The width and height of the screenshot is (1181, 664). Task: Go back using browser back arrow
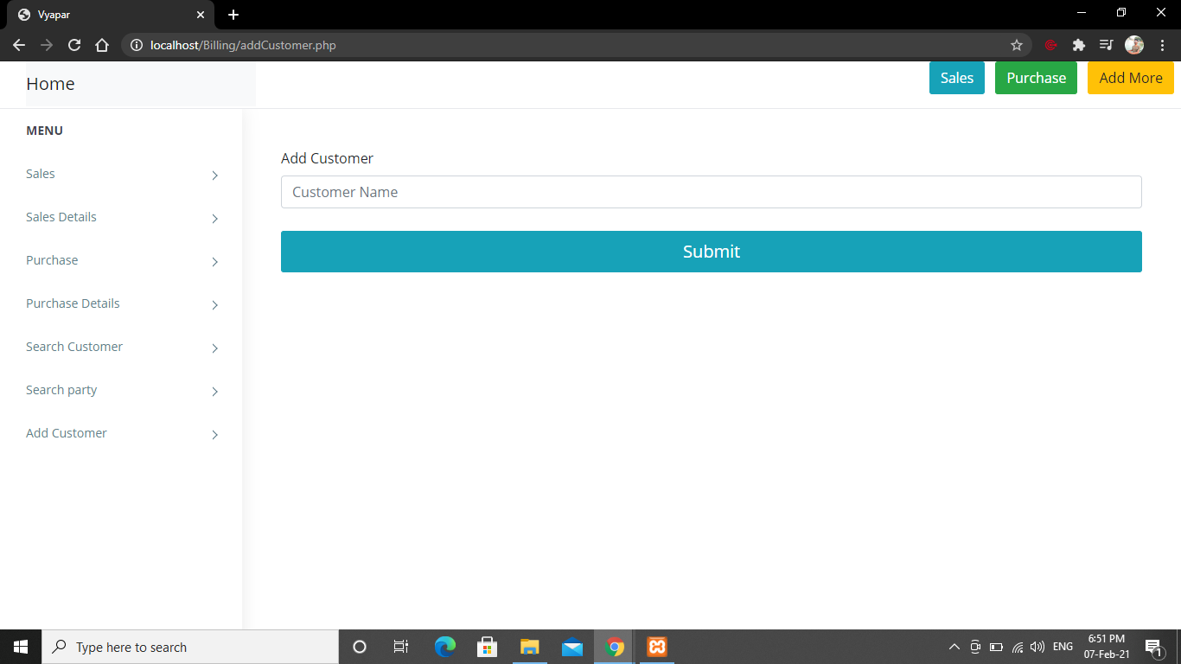point(19,45)
